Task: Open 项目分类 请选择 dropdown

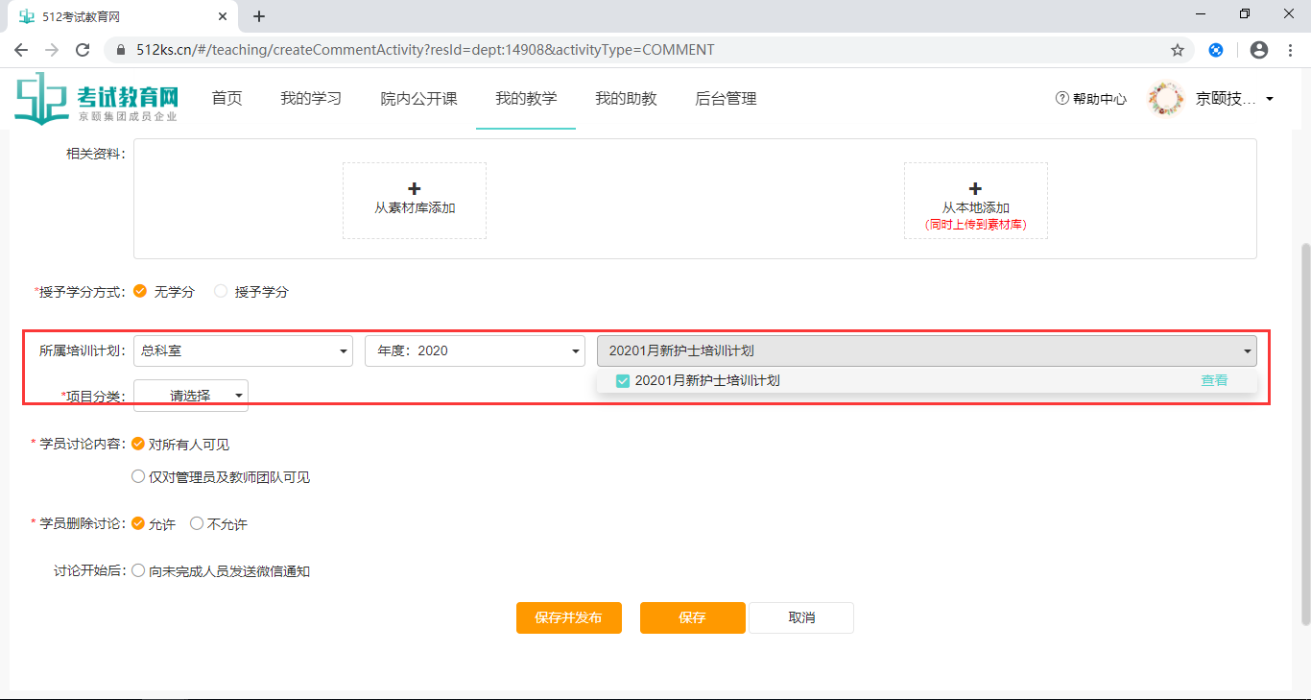Action: tap(191, 395)
